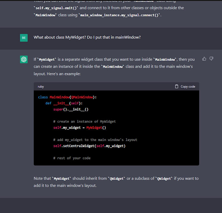This screenshot has height=213, width=222.
Task: Click the ruby language label in the code header
Action: coord(41,87)
